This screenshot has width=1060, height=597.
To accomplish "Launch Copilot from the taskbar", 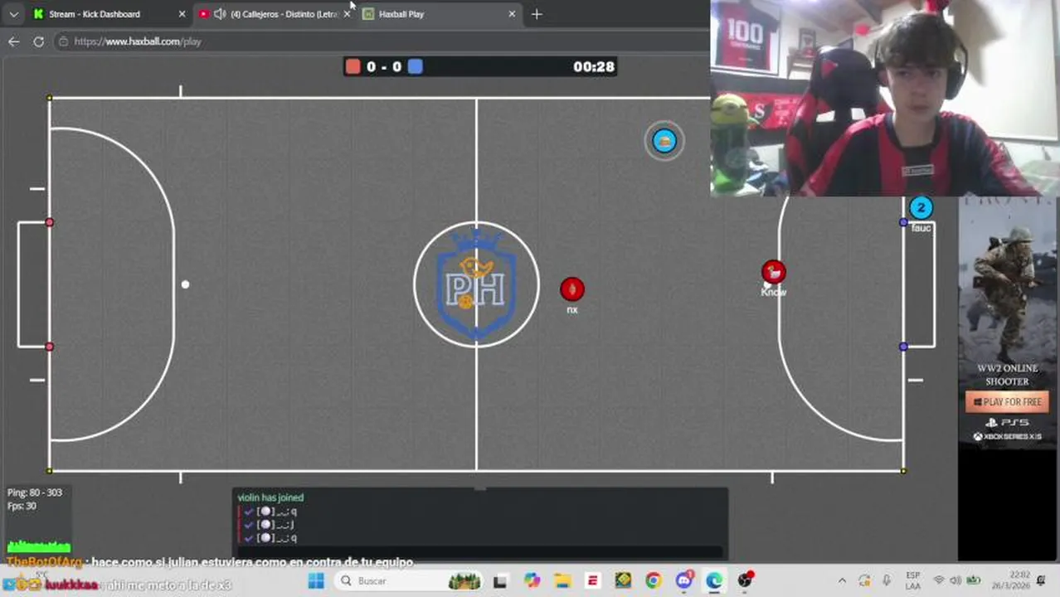I will pos(532,581).
